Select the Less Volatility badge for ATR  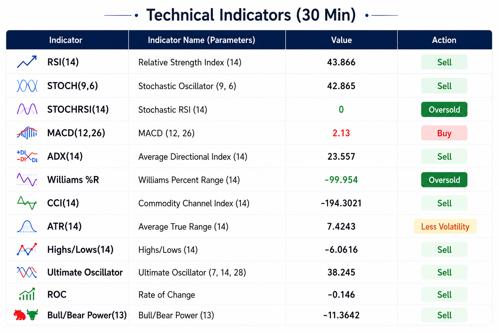(x=445, y=226)
